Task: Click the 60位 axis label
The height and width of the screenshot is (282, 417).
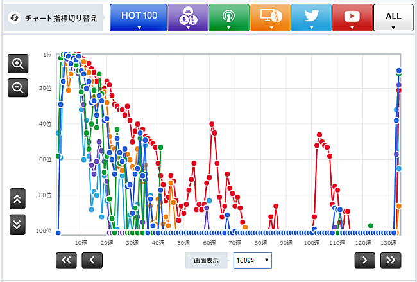Action: coord(46,159)
